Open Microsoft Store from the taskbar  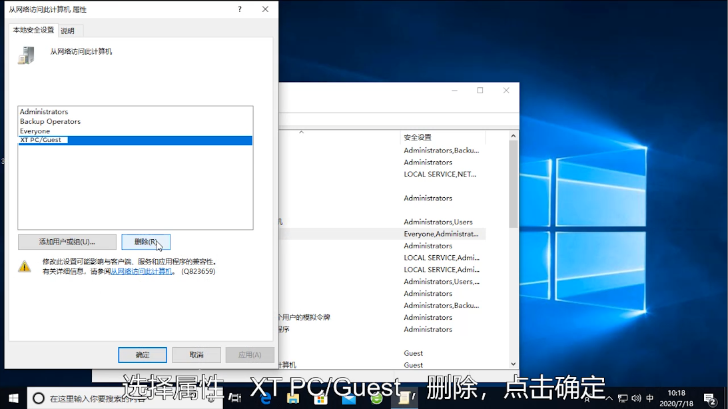coord(321,398)
